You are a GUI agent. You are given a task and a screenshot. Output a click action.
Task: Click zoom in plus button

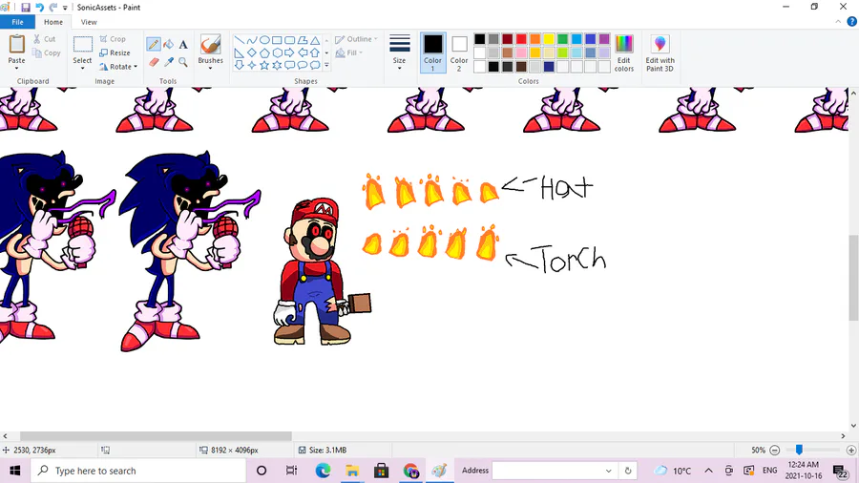pyautogui.click(x=850, y=451)
